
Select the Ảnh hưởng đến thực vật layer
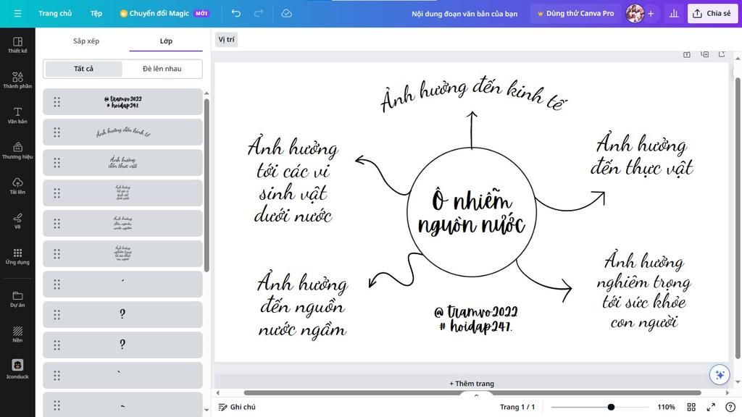tap(122, 162)
